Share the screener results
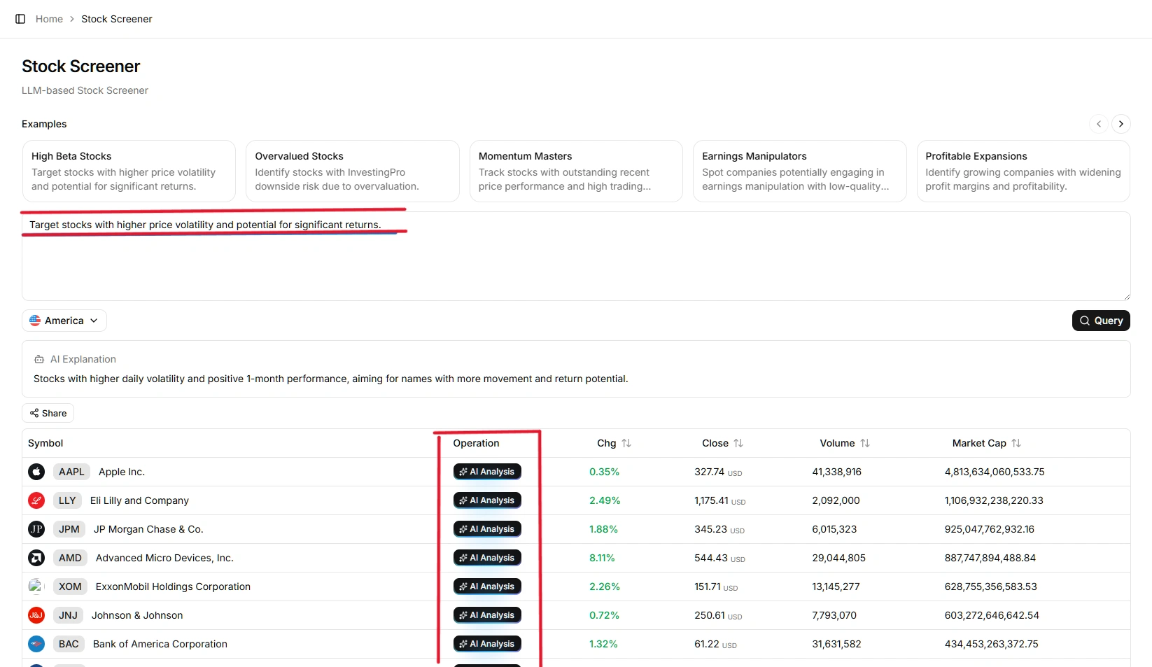 coord(48,413)
